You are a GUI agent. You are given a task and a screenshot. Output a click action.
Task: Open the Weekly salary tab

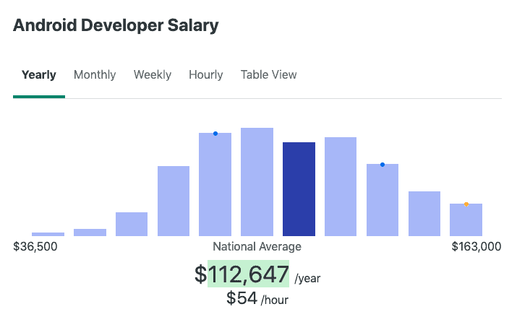[x=153, y=75]
